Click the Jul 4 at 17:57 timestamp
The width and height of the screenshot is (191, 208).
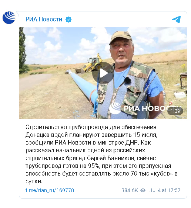click(165, 190)
